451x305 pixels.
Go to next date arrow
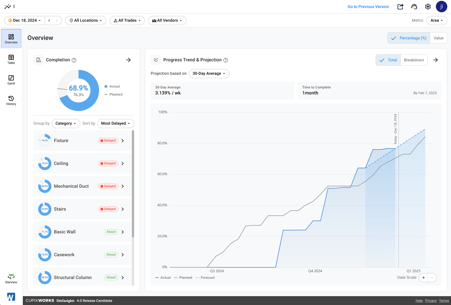(57, 21)
